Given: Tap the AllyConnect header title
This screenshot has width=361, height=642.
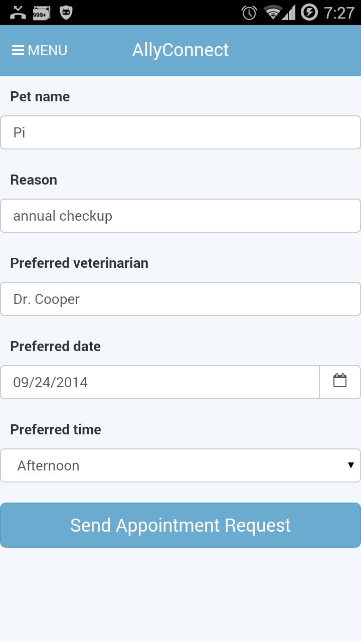Looking at the screenshot, I should click(180, 50).
